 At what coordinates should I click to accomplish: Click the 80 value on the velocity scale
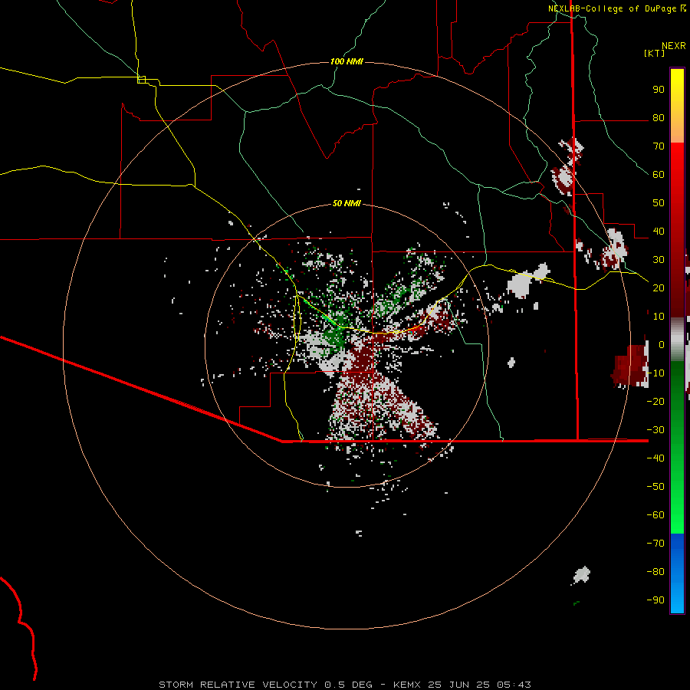pyautogui.click(x=659, y=117)
